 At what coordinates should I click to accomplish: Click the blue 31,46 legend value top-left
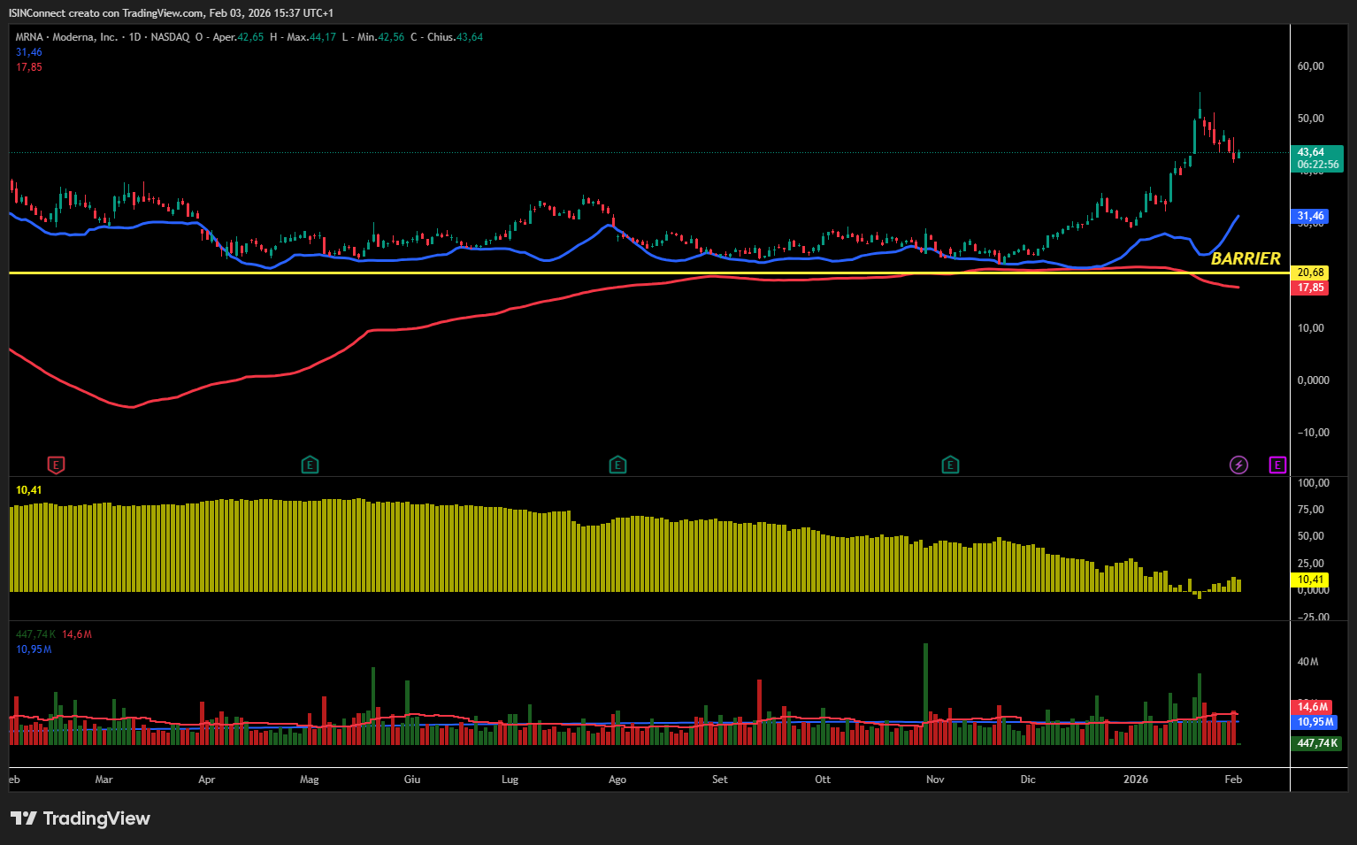coord(29,52)
